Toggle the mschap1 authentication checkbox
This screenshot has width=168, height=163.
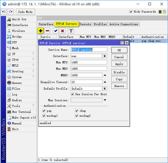pyautogui.click(x=44, y=116)
